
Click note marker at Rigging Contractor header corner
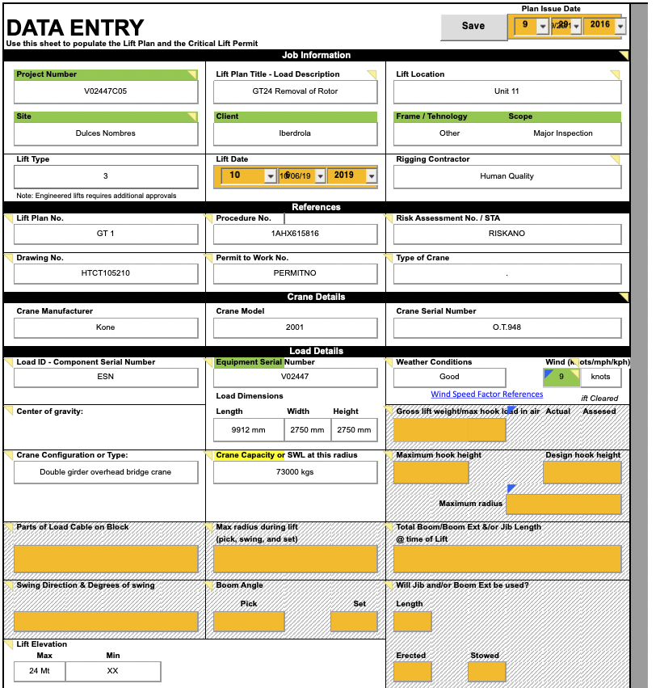click(x=616, y=159)
